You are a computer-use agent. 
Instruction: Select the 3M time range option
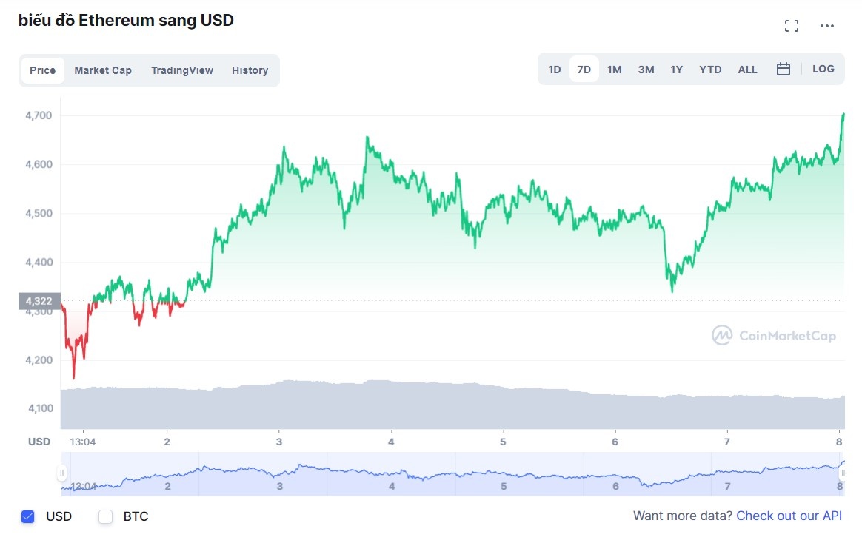pos(645,69)
